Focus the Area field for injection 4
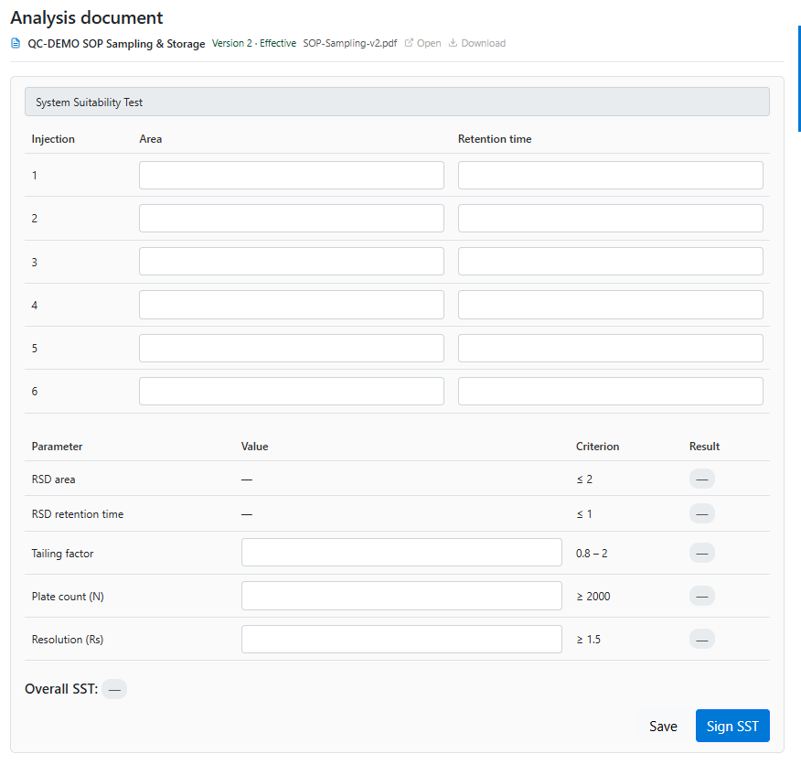Viewport: 801px width, 765px height. tap(292, 305)
